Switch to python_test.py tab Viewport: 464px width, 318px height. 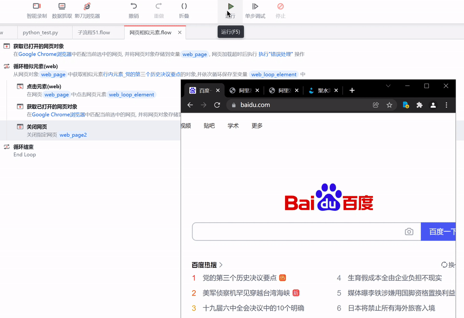coord(40,32)
